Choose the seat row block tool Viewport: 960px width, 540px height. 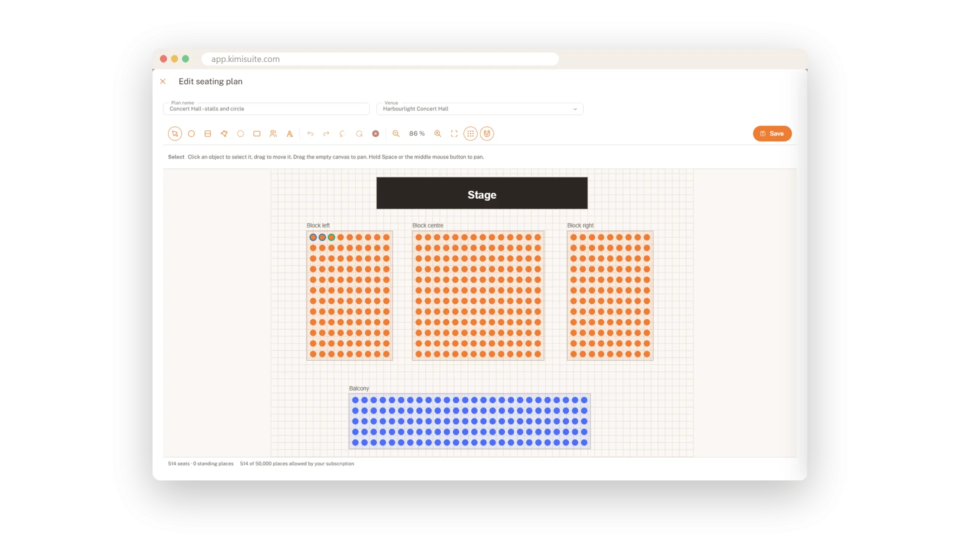click(207, 133)
